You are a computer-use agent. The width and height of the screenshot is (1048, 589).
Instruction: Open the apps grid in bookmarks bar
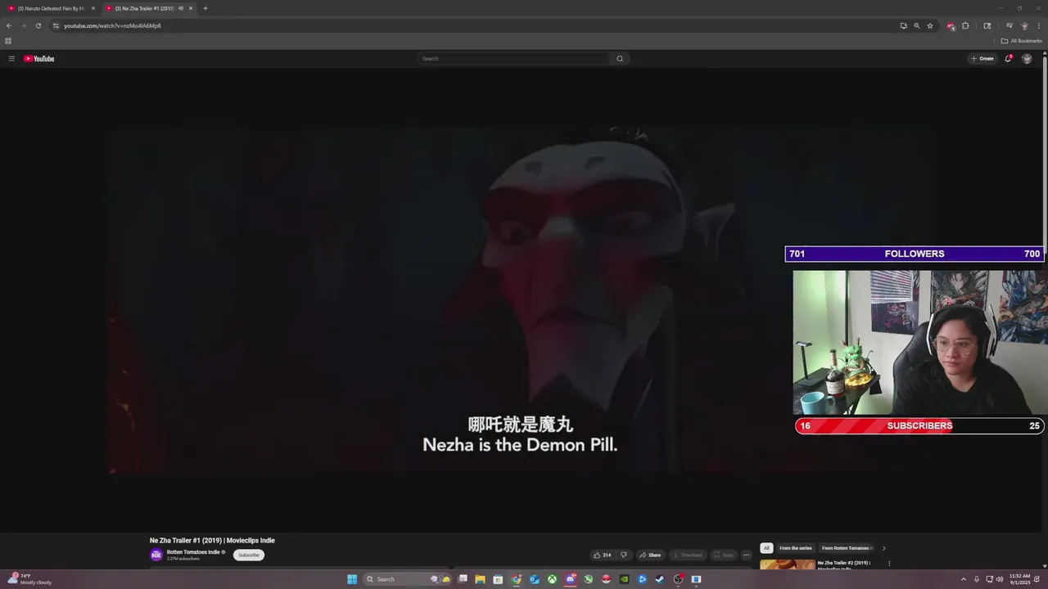(8, 41)
